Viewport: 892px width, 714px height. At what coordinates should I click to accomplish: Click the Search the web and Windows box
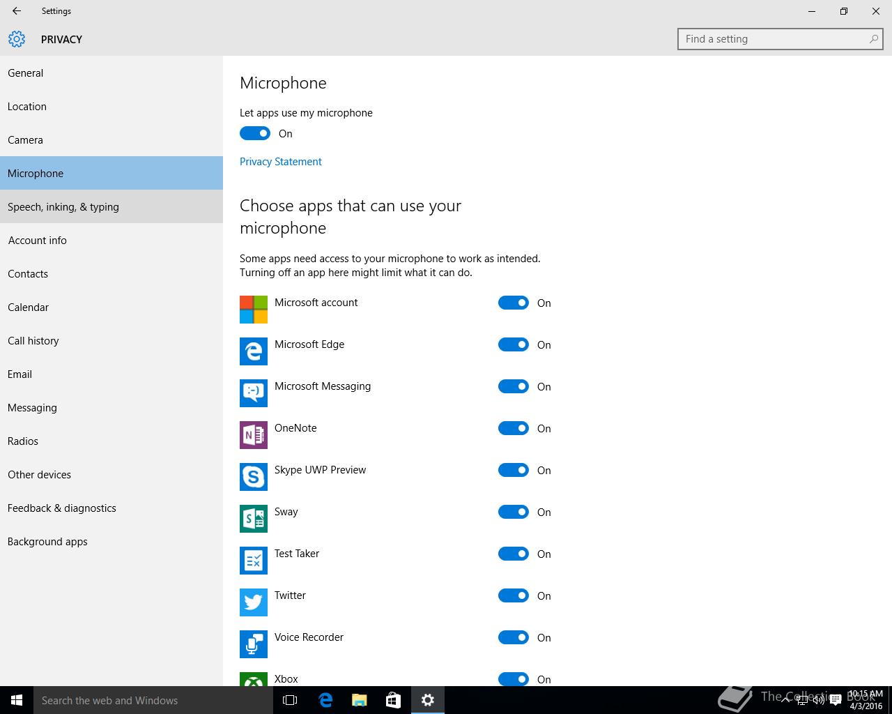tap(153, 700)
